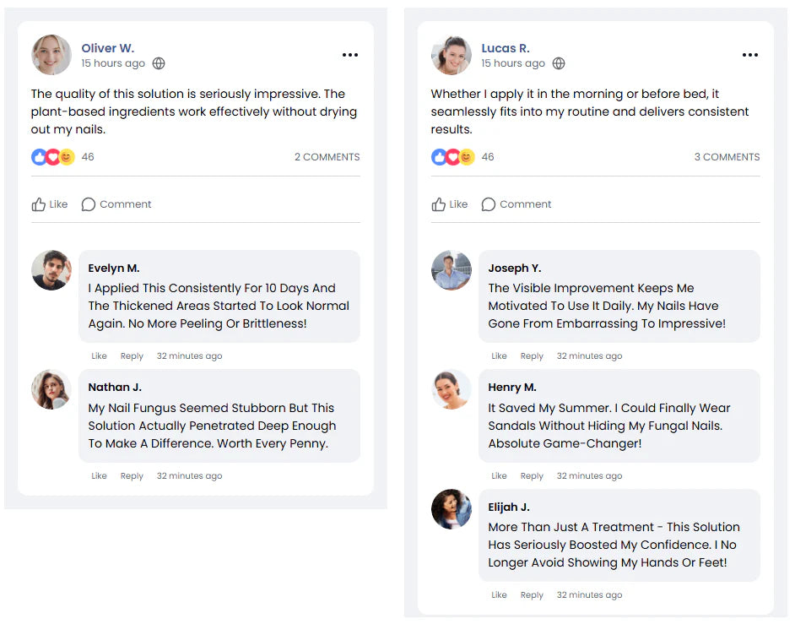The width and height of the screenshot is (795, 624).
Task: Reply to Henry M.'s comment
Action: click(532, 476)
